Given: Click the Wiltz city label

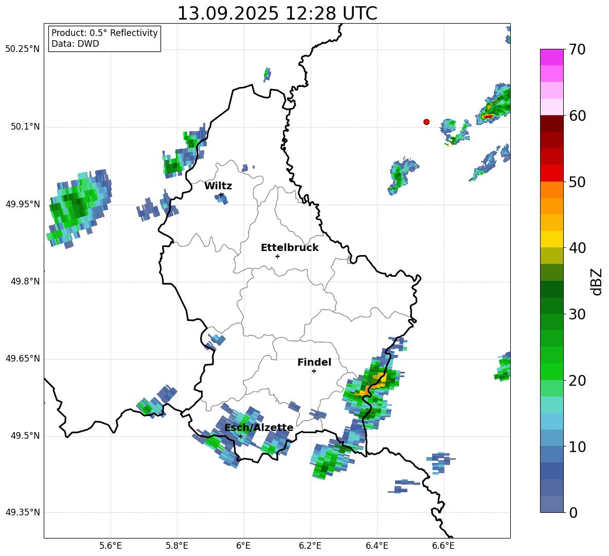Looking at the screenshot, I should coord(218,186).
